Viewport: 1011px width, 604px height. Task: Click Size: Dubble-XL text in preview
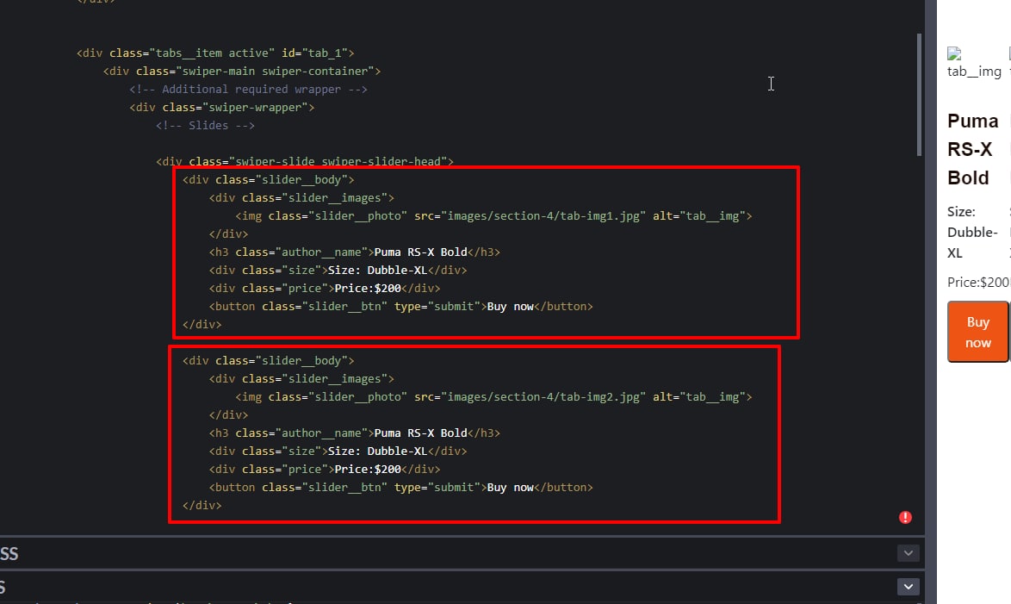tap(972, 233)
